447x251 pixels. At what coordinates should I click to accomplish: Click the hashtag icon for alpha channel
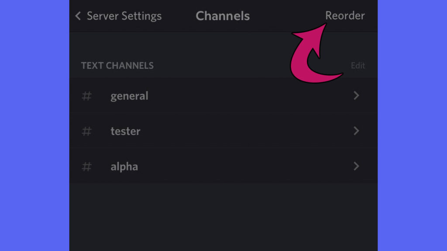click(86, 166)
